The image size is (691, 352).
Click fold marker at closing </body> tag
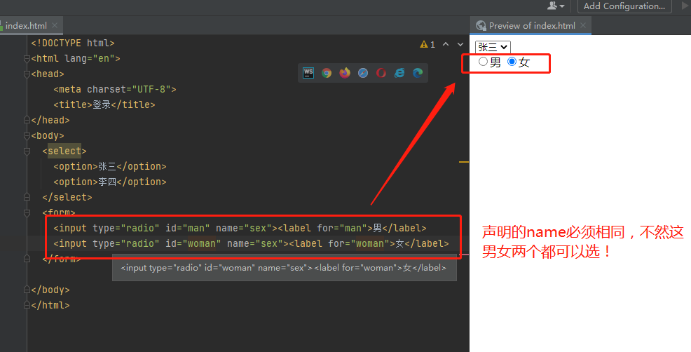click(x=27, y=290)
